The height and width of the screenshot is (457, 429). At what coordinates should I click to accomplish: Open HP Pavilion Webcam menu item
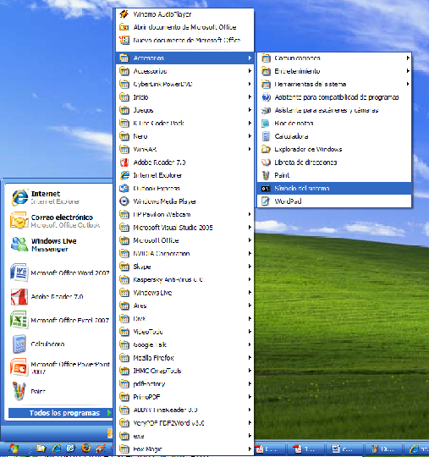(x=184, y=214)
